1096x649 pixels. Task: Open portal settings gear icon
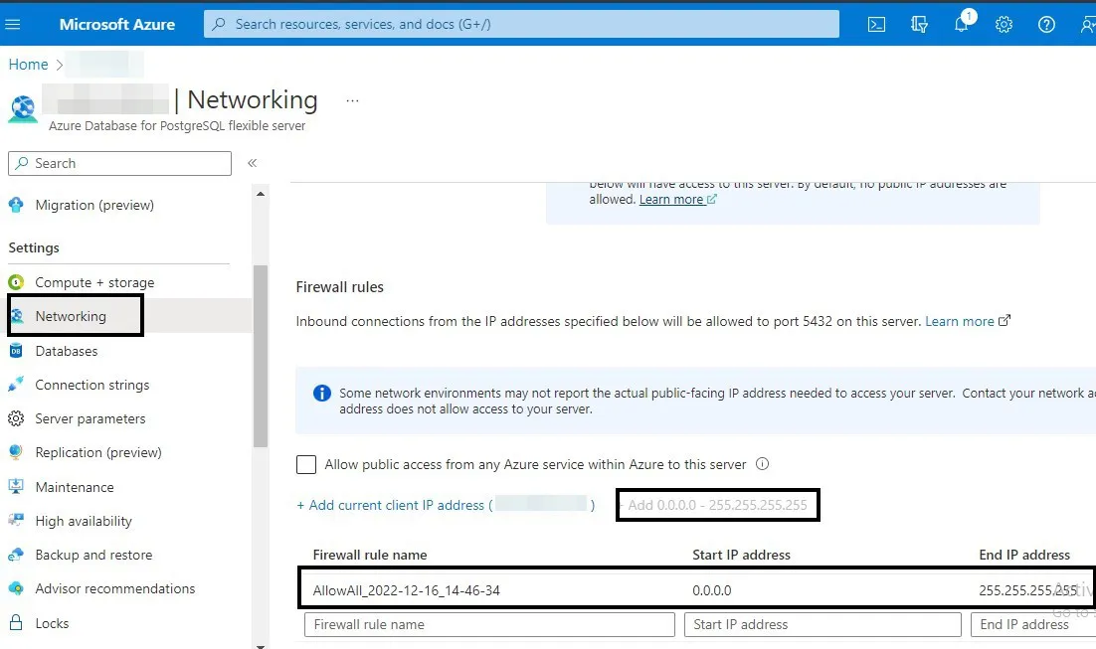pos(1004,25)
